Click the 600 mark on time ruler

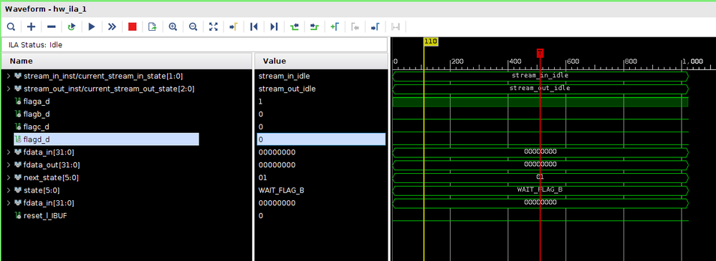[573, 61]
